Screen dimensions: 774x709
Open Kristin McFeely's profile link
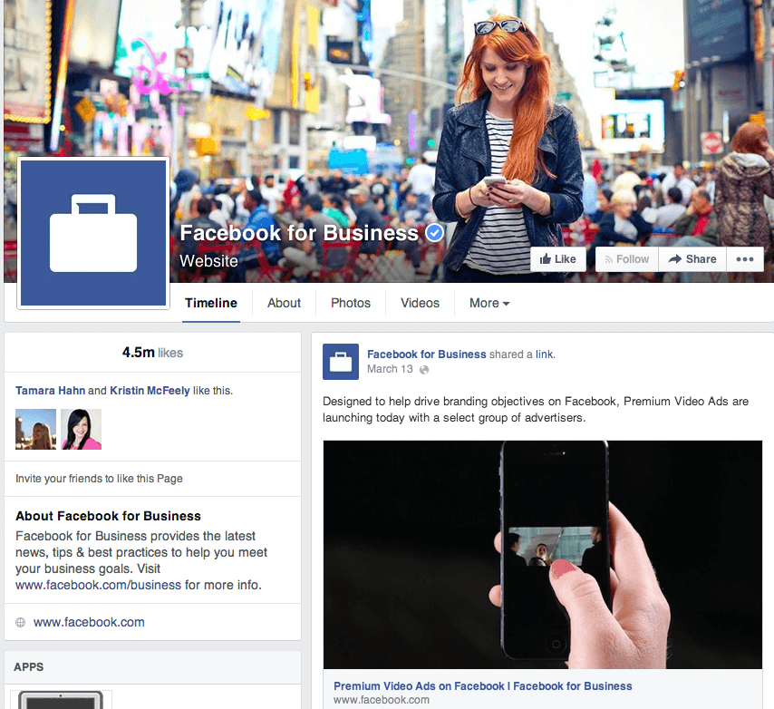[x=150, y=391]
